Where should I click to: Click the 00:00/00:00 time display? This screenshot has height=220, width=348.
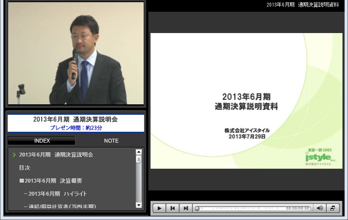[298, 208]
